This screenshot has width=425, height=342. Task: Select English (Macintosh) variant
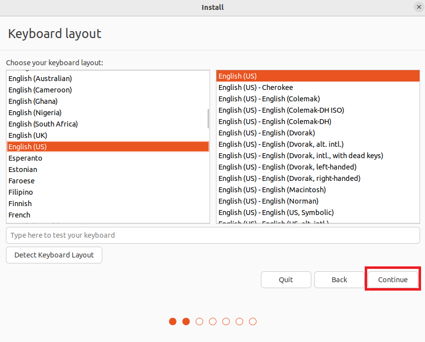318,190
